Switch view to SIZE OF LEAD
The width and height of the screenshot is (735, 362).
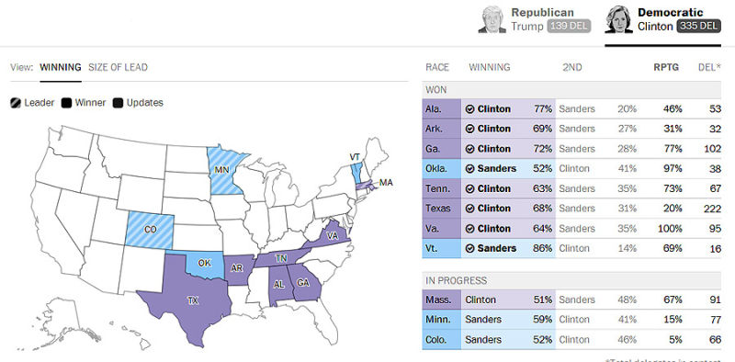(x=119, y=67)
